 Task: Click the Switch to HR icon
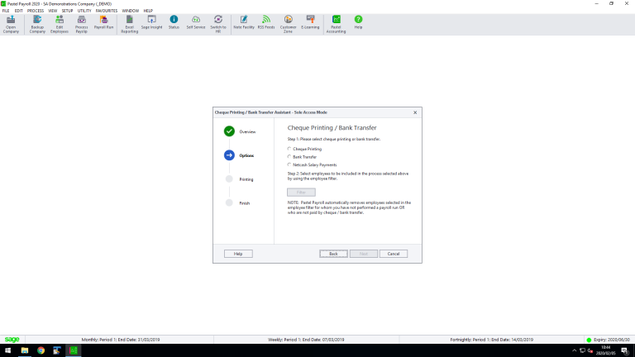(x=218, y=24)
